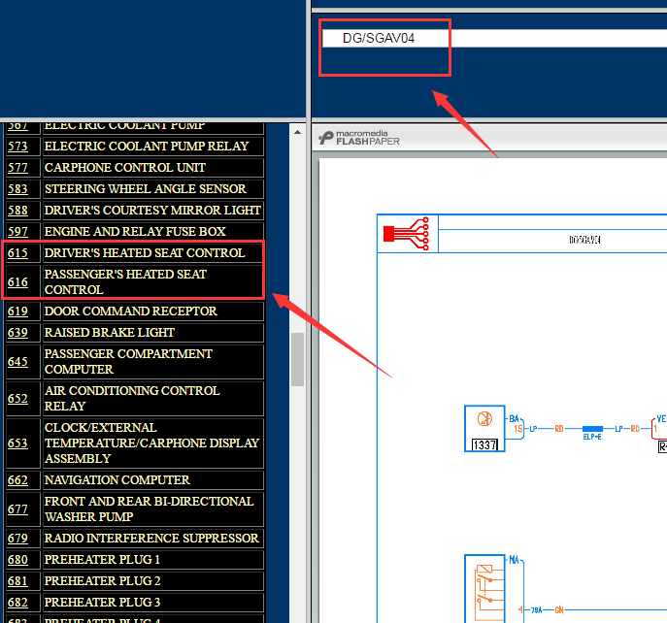
Task: Open component link 588
Action: click(17, 210)
